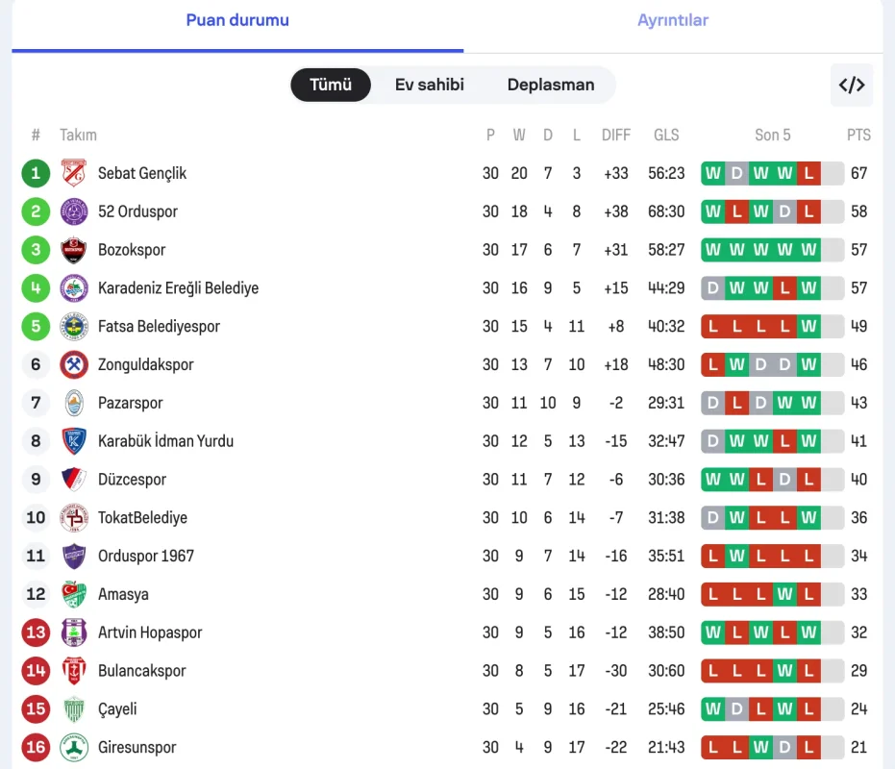This screenshot has height=769, width=895.
Task: Click the PTS column header
Action: point(858,135)
